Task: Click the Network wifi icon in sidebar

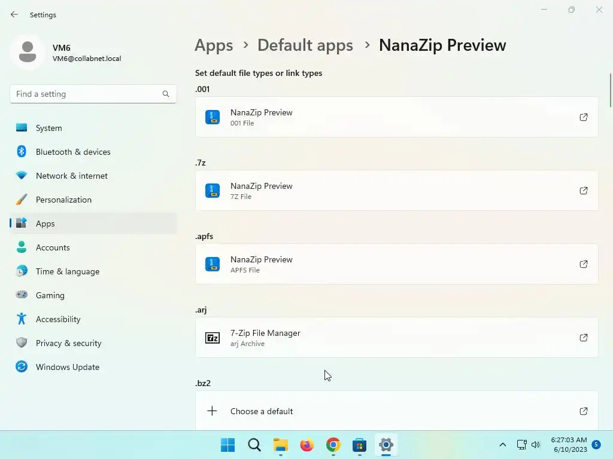Action: (22, 176)
